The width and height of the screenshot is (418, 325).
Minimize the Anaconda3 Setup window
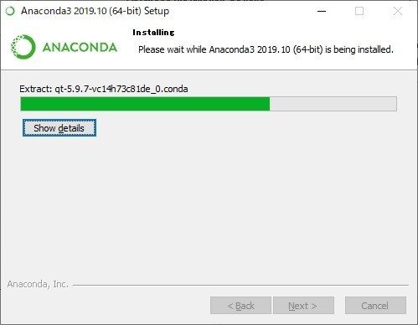(x=322, y=11)
